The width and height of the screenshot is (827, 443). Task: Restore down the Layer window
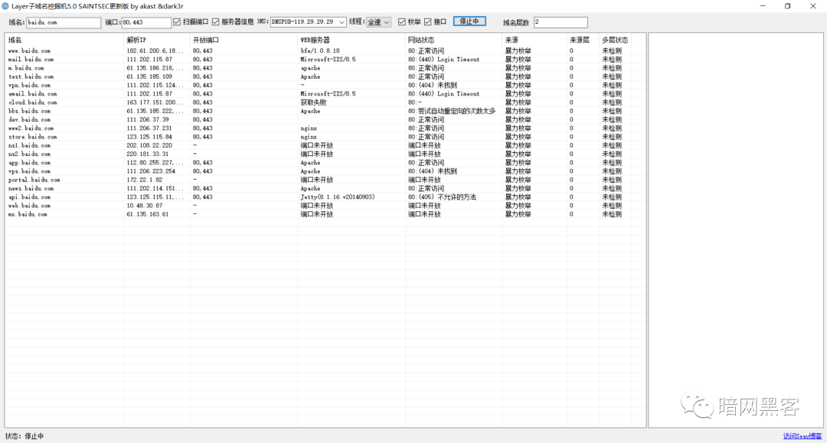click(x=787, y=6)
